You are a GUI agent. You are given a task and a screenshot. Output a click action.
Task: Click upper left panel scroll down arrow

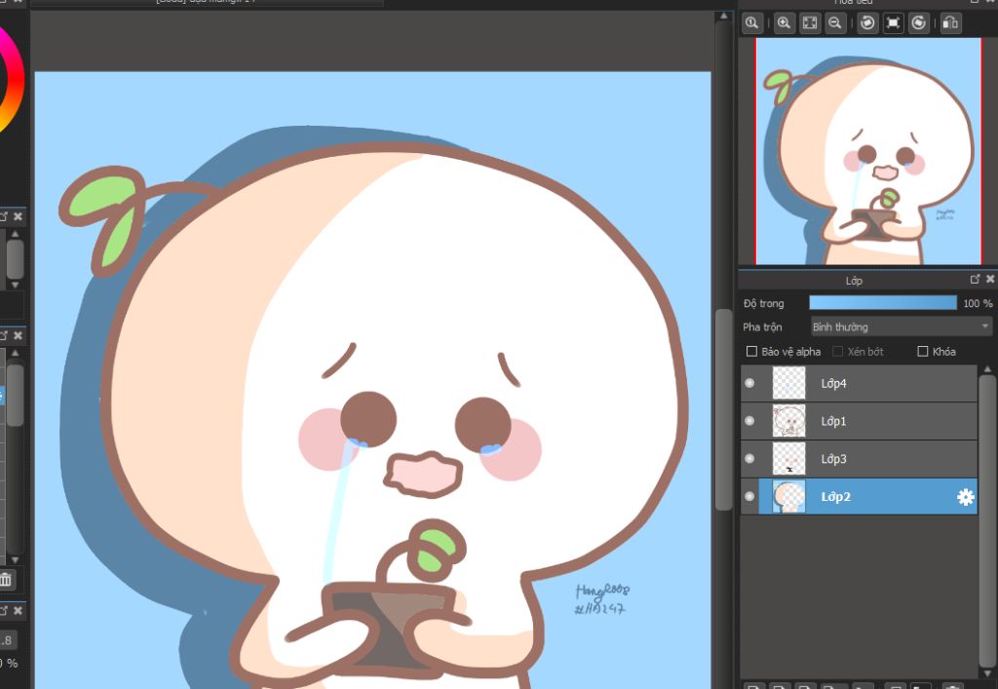click(16, 285)
